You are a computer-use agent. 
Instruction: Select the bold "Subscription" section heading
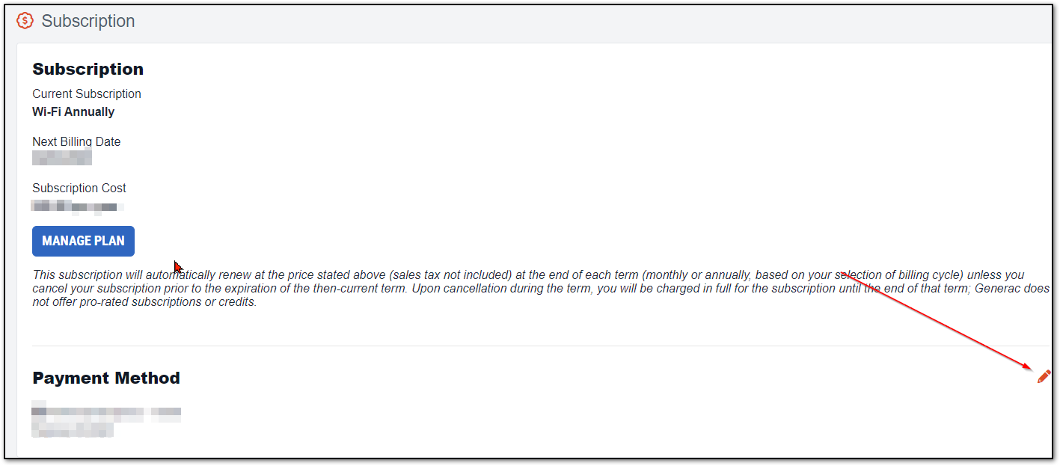click(88, 69)
